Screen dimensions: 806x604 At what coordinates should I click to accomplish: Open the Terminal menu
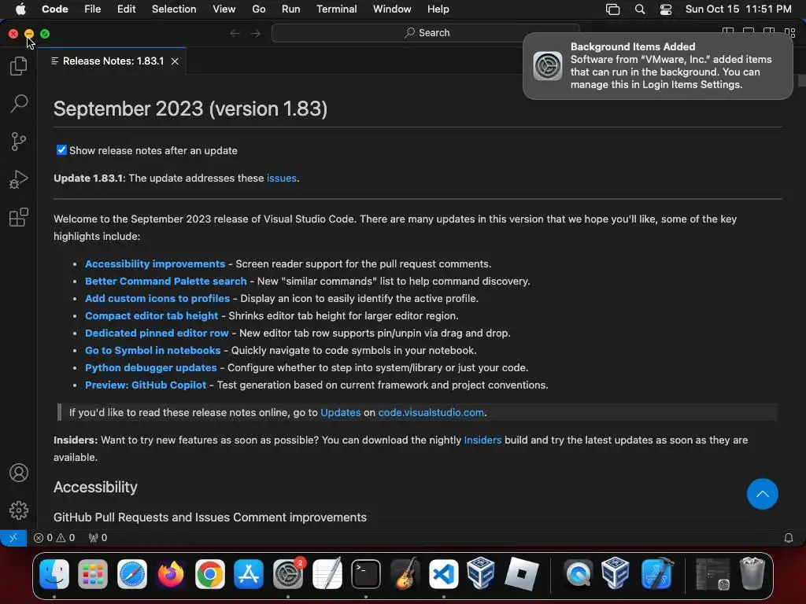tap(337, 9)
